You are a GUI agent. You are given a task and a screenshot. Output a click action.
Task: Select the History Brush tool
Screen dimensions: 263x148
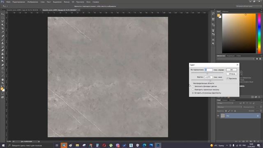2,46
